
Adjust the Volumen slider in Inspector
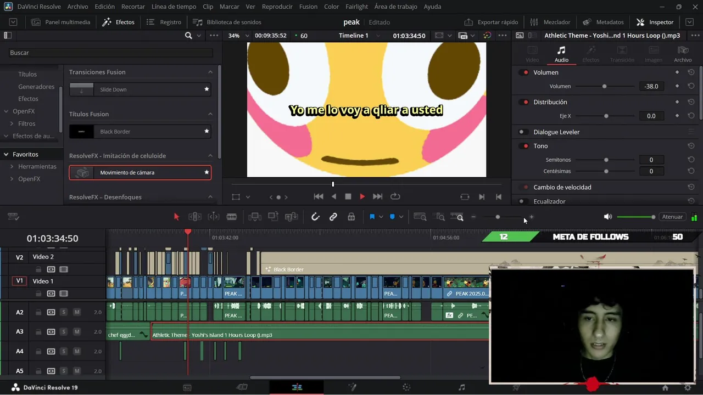tap(605, 86)
